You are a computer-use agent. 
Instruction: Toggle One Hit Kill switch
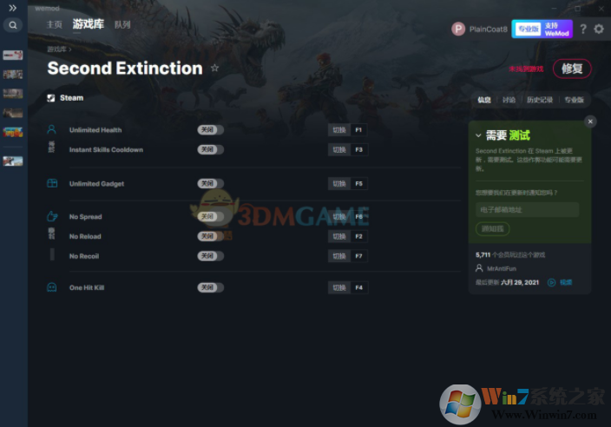click(x=210, y=287)
